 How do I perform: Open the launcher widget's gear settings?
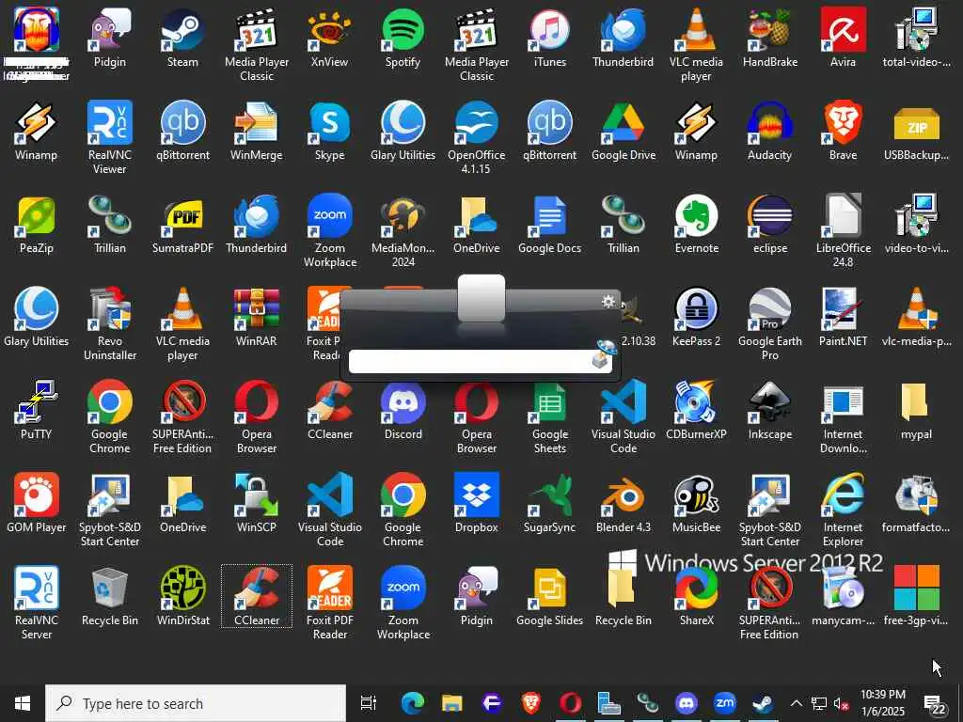point(608,301)
